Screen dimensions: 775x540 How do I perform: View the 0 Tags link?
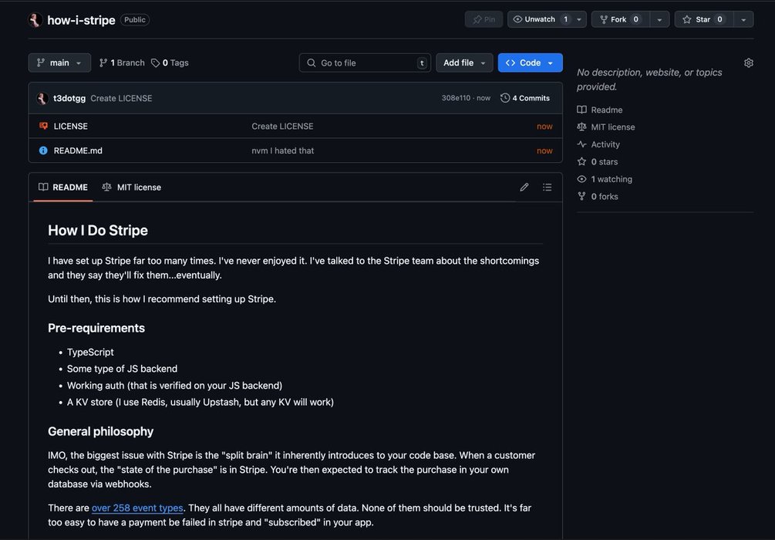tap(170, 62)
